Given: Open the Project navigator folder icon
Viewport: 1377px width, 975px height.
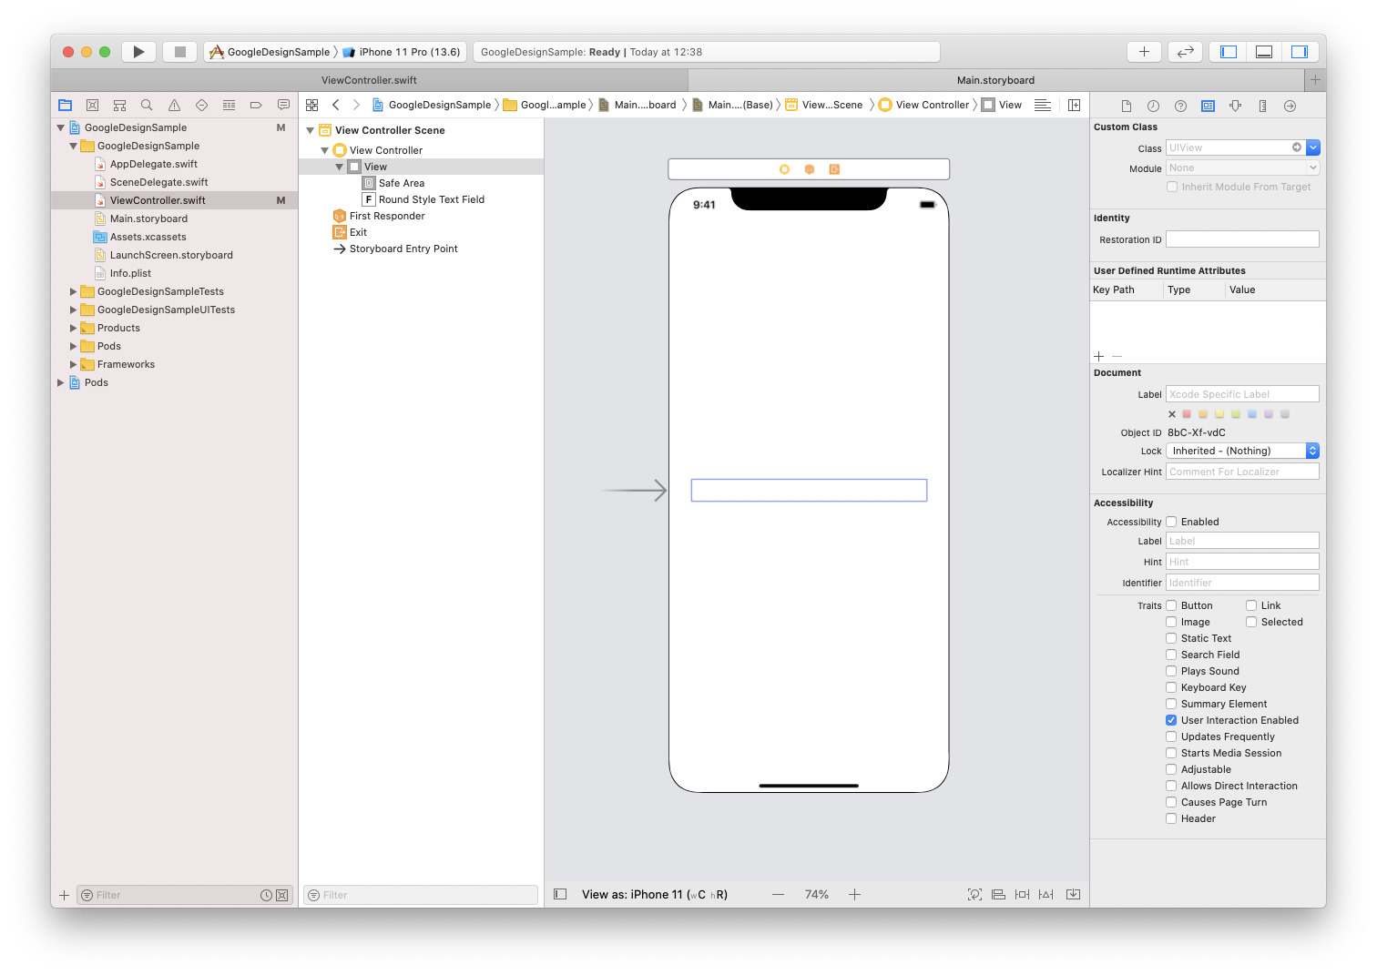Looking at the screenshot, I should point(66,106).
